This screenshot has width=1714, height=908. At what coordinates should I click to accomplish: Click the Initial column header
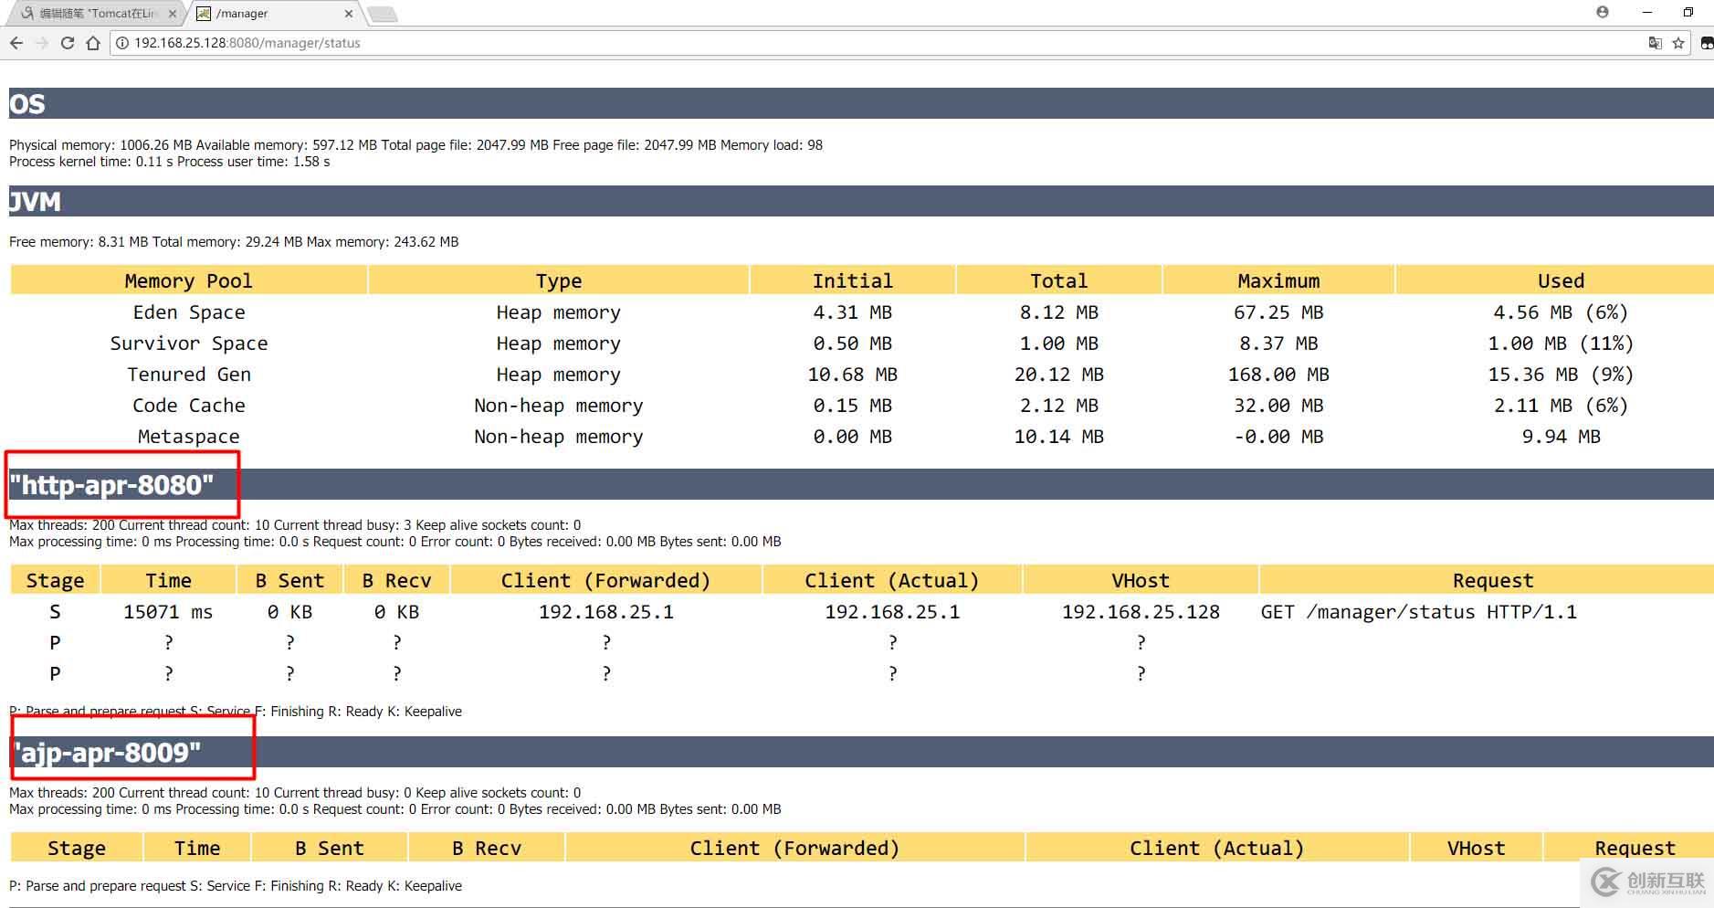pyautogui.click(x=853, y=280)
